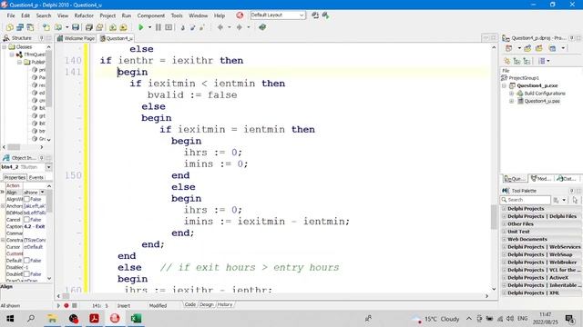
Task: Click the Add file to project icon
Action: [x=113, y=27]
